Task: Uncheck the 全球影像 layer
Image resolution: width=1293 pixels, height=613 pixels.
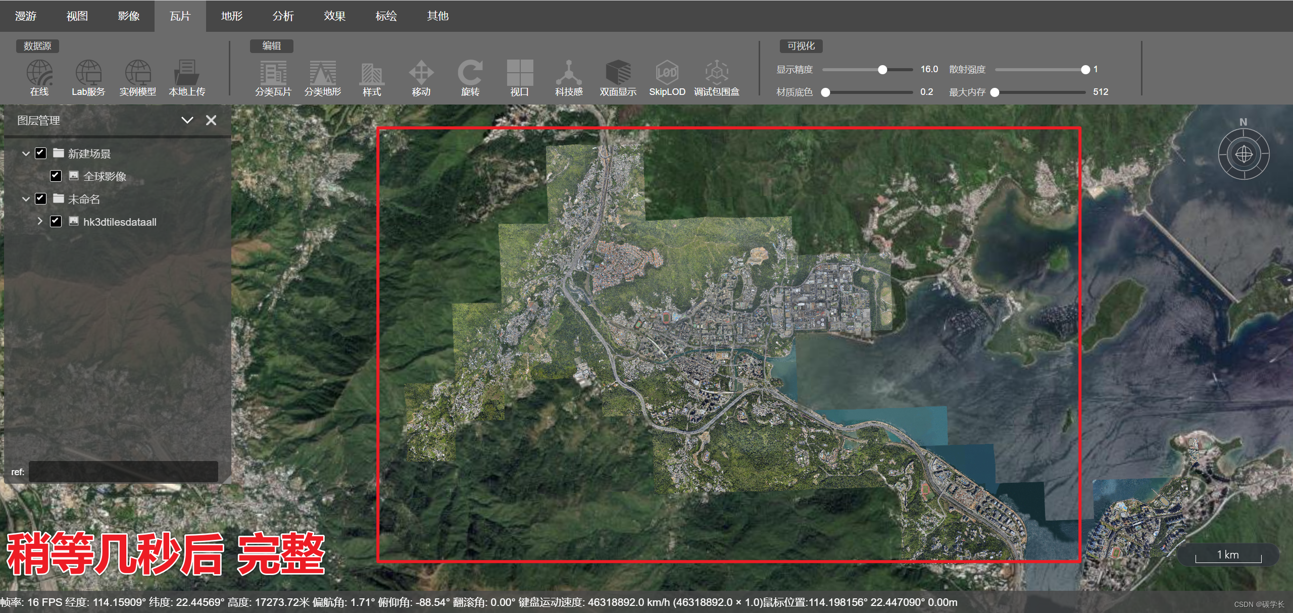Action: (x=56, y=176)
